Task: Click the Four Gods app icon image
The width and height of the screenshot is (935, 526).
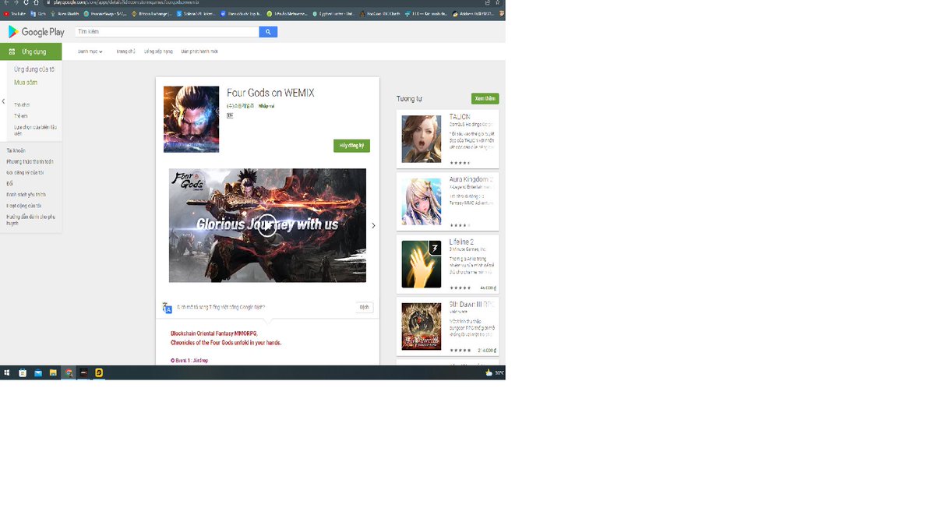Action: click(191, 119)
